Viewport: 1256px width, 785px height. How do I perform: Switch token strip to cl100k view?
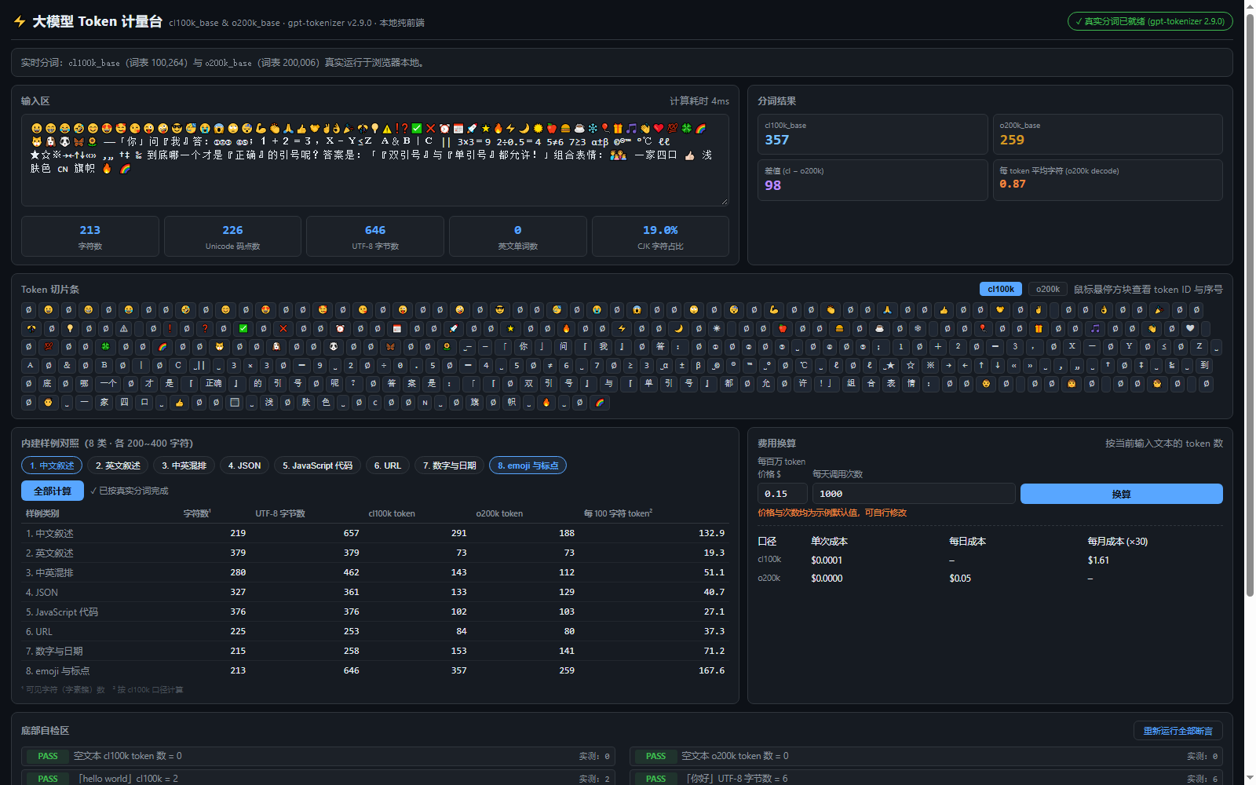[x=1001, y=290]
